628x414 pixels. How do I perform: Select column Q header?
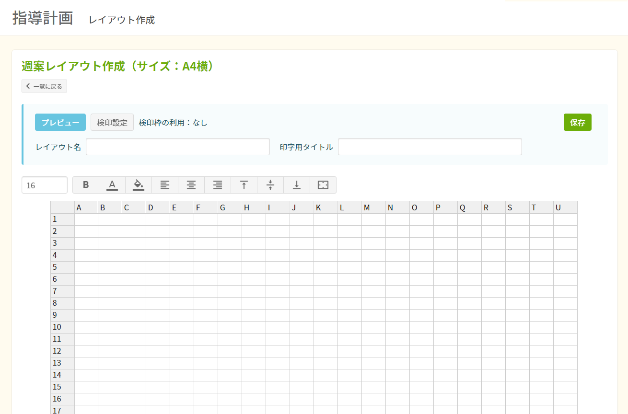[470, 207]
